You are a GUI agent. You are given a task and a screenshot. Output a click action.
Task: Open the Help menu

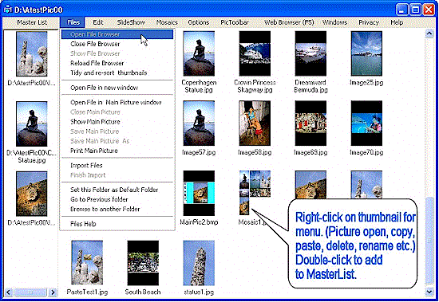pyautogui.click(x=397, y=22)
